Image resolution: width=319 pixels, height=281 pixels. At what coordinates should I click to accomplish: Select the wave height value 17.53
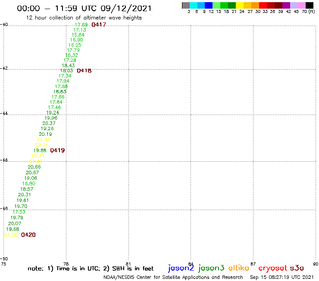(x=19, y=212)
